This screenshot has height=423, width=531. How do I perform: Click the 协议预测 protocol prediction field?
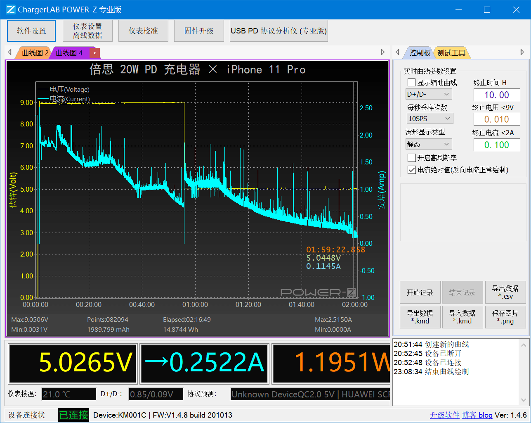310,394
